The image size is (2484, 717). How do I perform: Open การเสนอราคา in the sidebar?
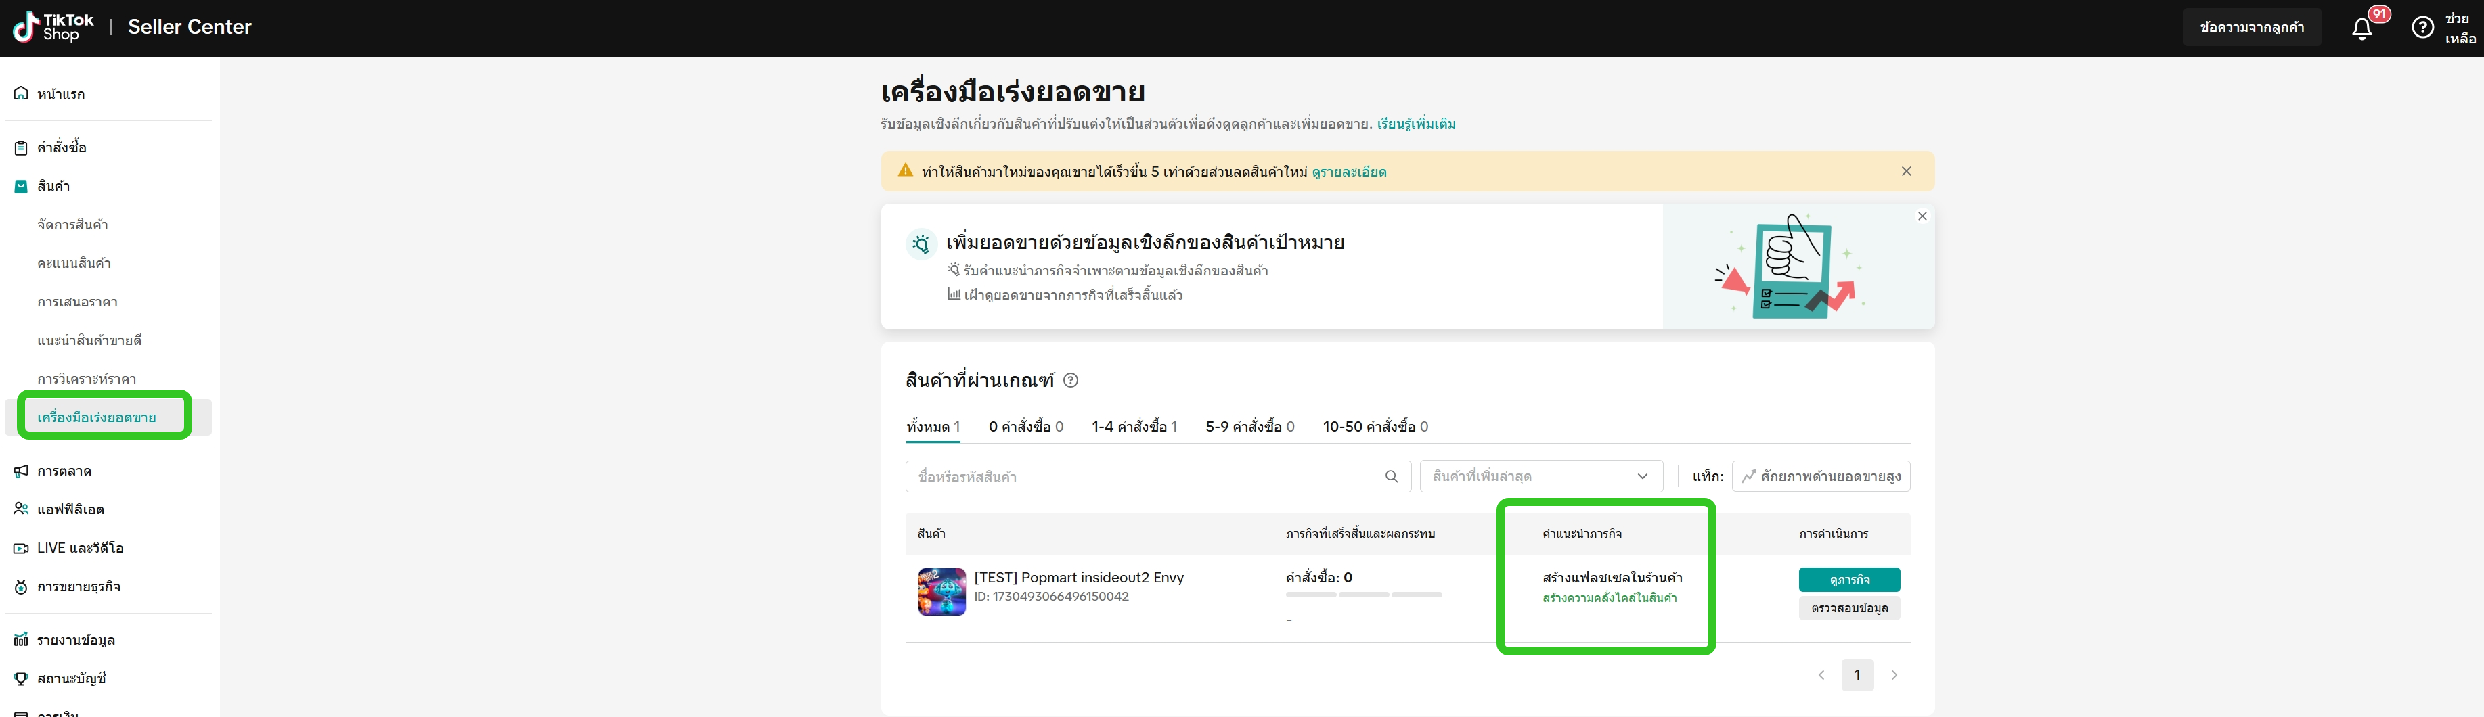click(77, 302)
